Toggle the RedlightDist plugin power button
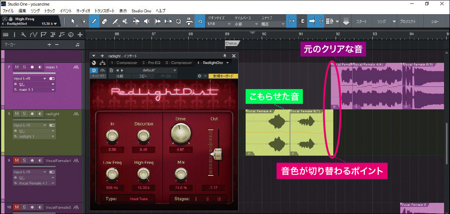Viewport: 450px width, 214px height. (x=94, y=70)
